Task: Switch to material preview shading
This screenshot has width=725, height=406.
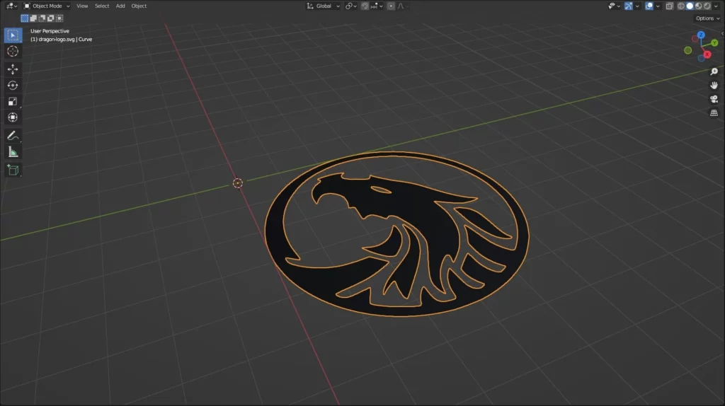Action: [699, 6]
